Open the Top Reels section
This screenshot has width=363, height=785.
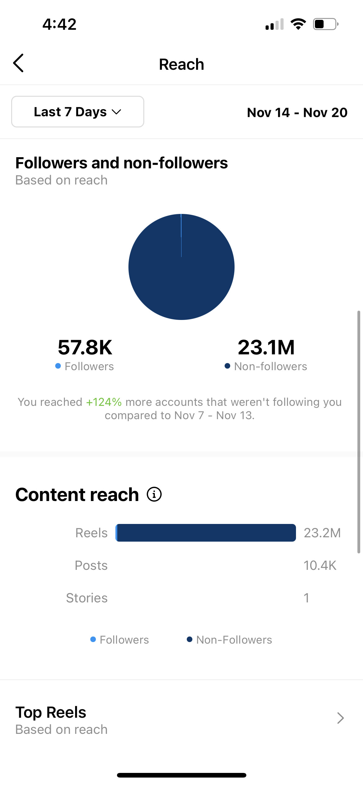181,720
